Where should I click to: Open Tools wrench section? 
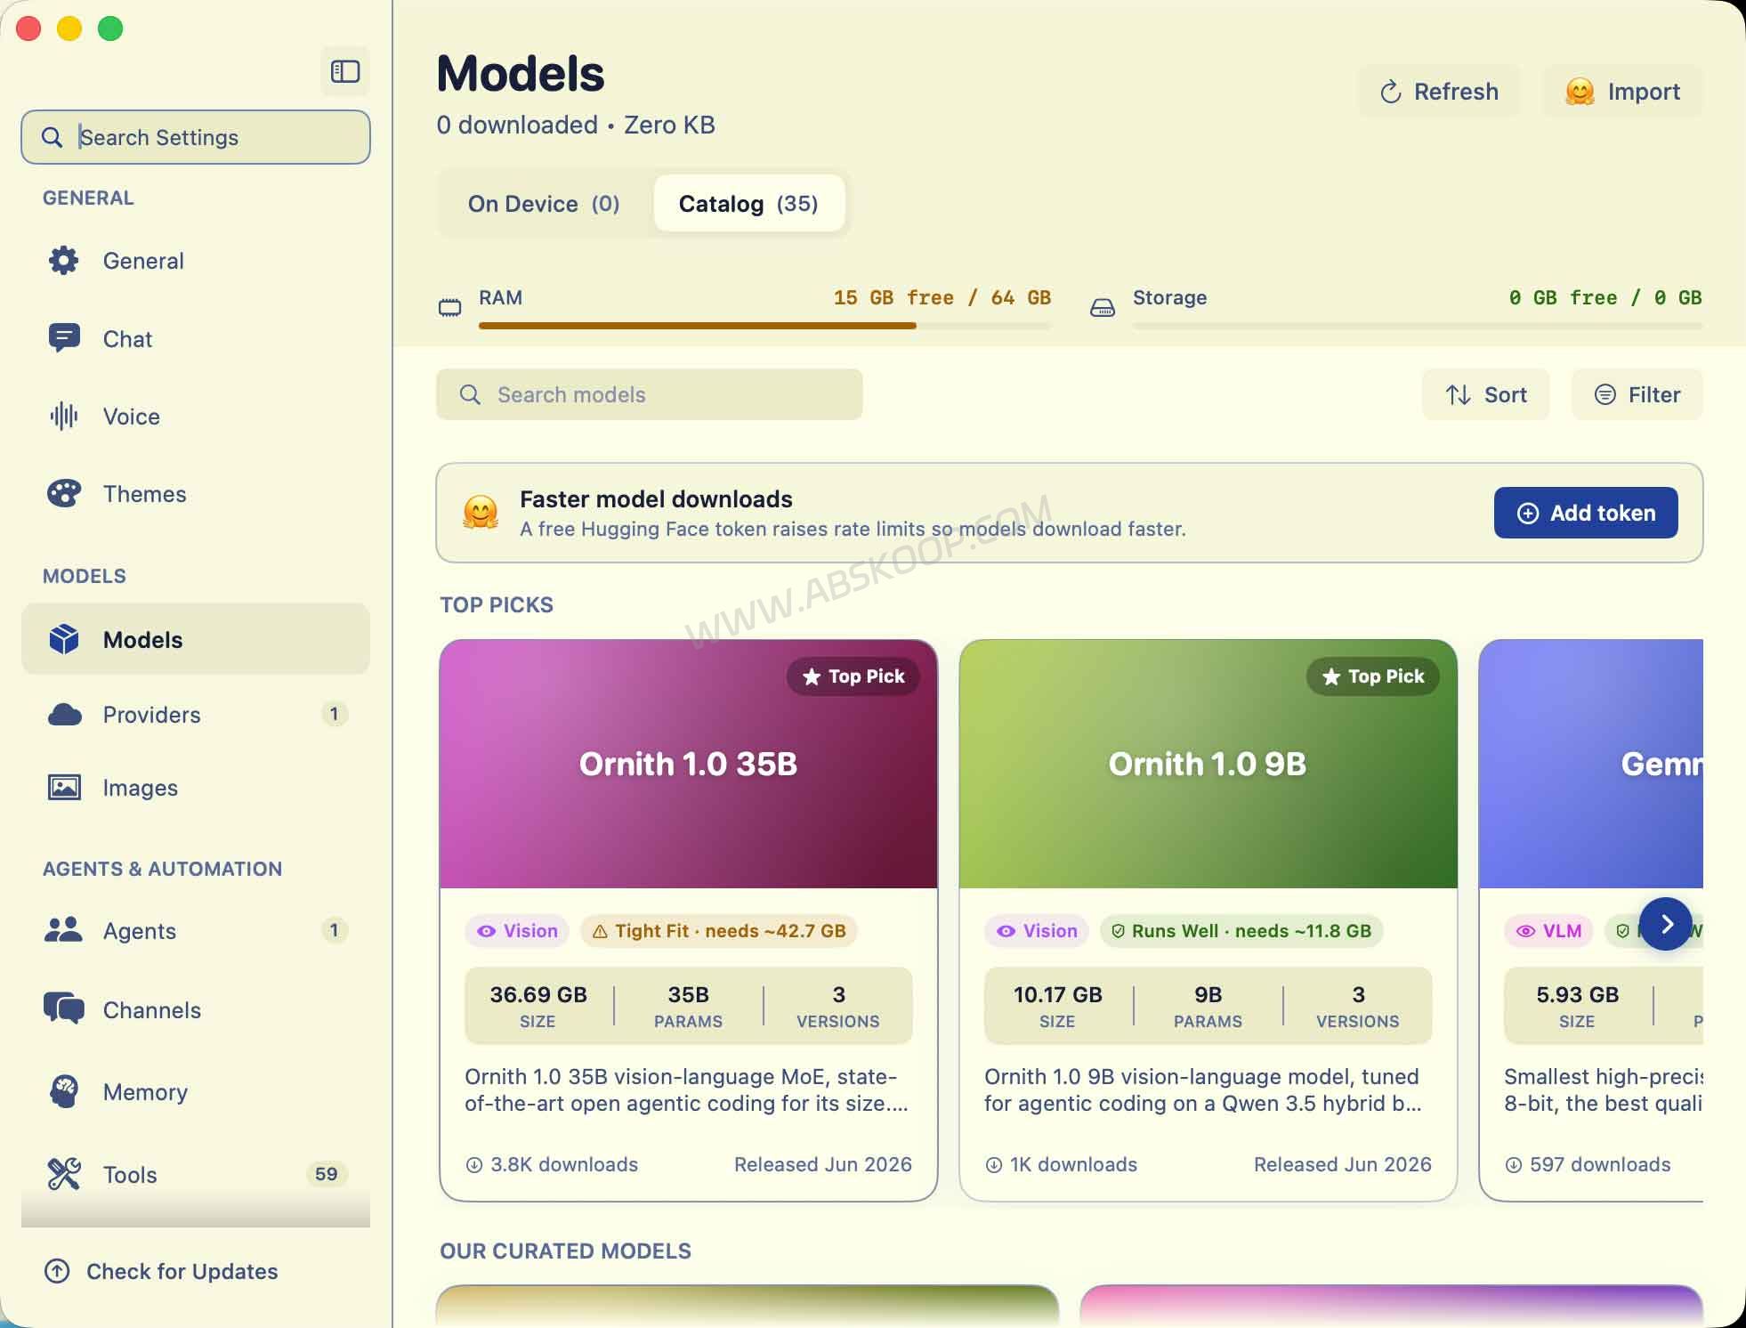click(x=64, y=1174)
